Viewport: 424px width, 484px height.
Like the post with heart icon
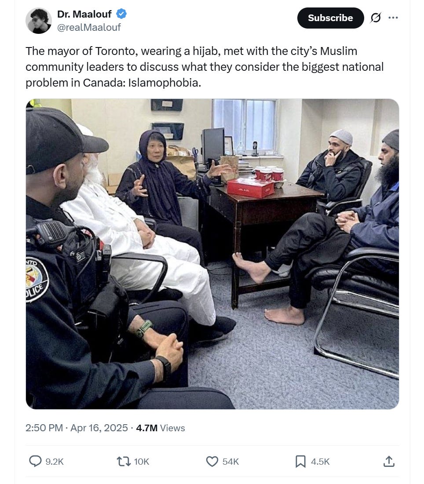coord(212,462)
